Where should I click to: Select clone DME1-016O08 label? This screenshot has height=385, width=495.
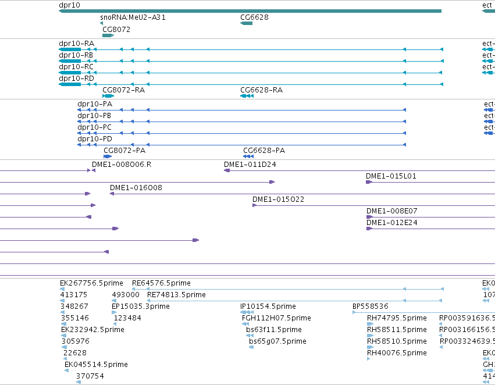tap(136, 188)
